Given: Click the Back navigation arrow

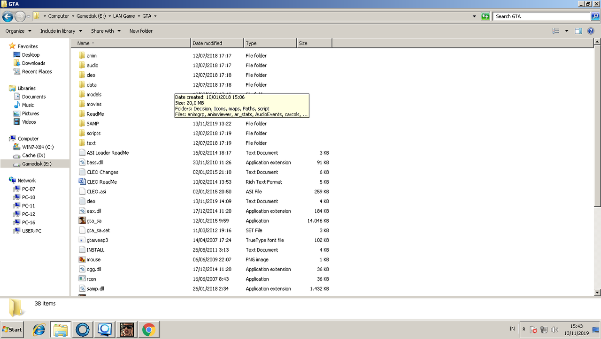Looking at the screenshot, I should click(x=8, y=16).
